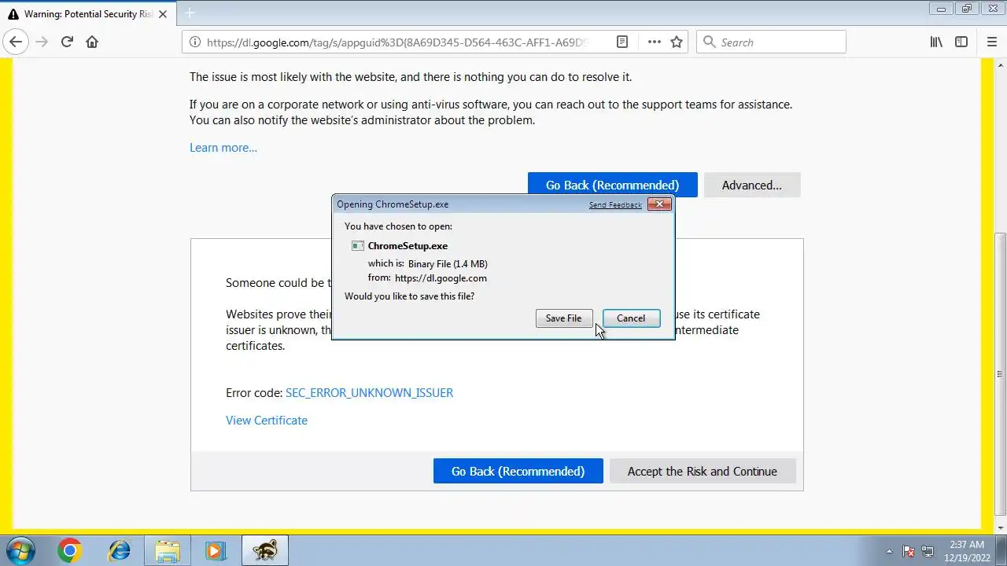Show site information icon in address bar
The height and width of the screenshot is (566, 1007).
pos(194,42)
